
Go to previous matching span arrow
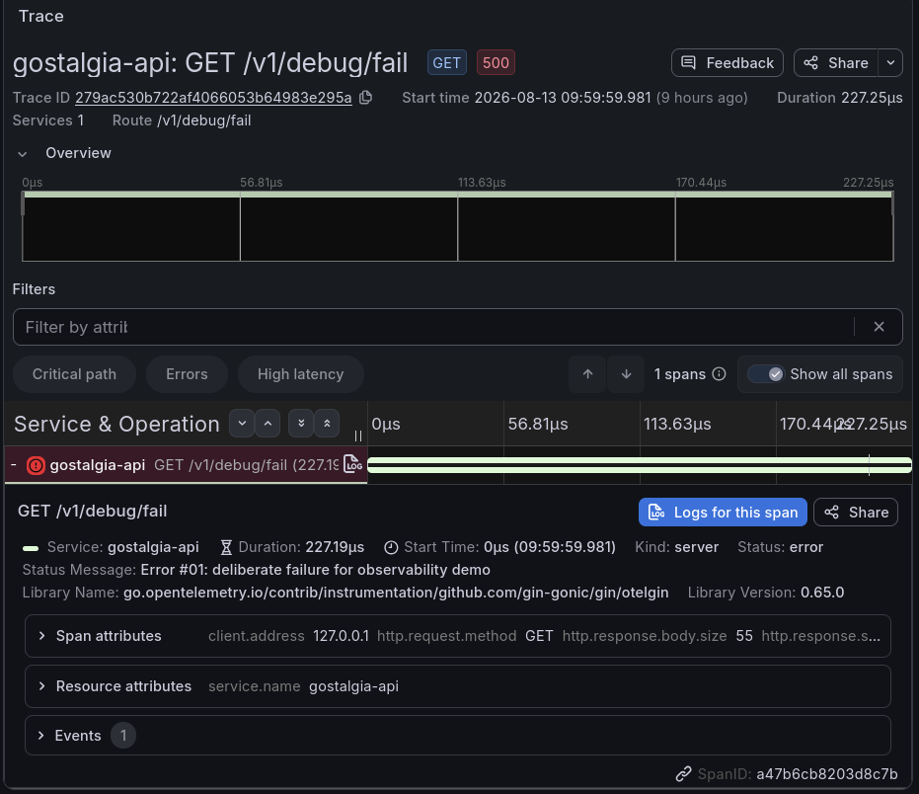588,374
